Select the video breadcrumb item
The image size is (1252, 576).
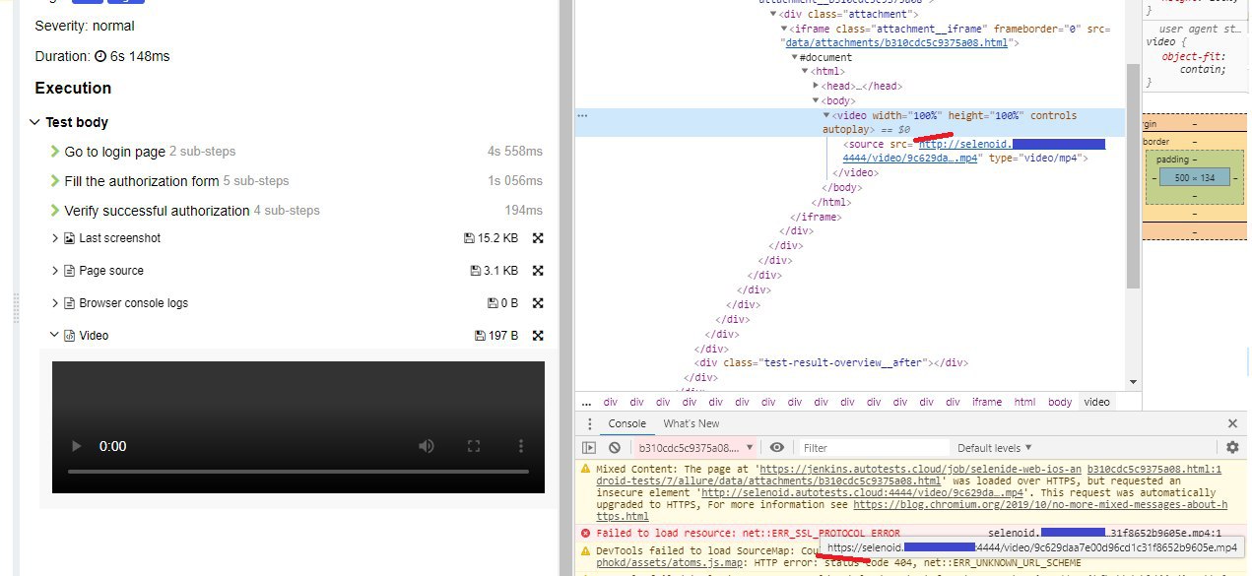point(1096,402)
